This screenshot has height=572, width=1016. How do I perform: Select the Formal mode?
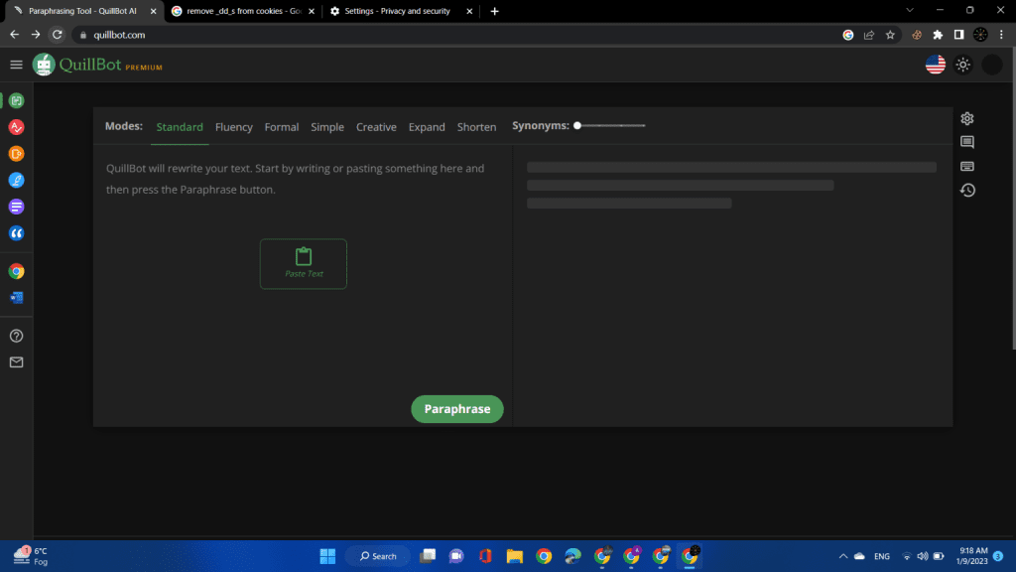click(281, 127)
